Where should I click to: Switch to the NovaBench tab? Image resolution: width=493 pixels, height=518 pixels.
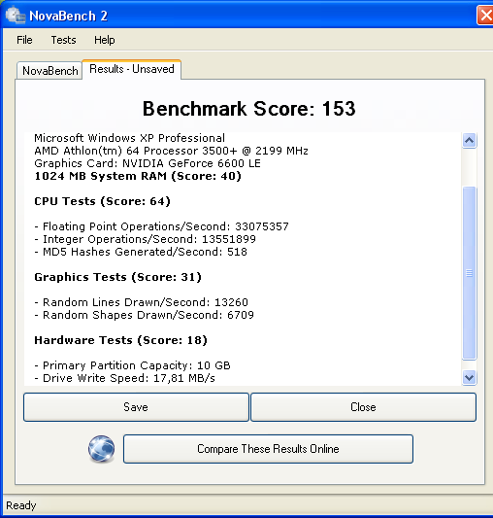pyautogui.click(x=49, y=70)
